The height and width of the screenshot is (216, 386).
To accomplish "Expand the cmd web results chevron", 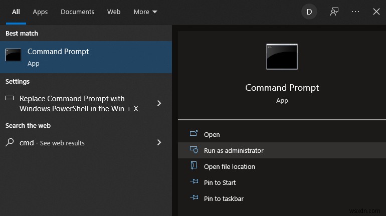I will 159,142.
